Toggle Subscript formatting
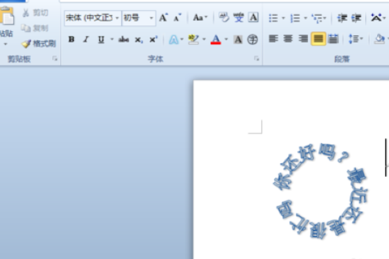Image resolution: width=389 pixels, height=259 pixels. 139,39
